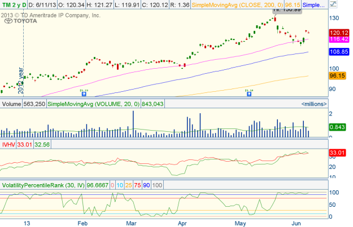Click the orange 96.15 price axis bubble

click(x=337, y=75)
